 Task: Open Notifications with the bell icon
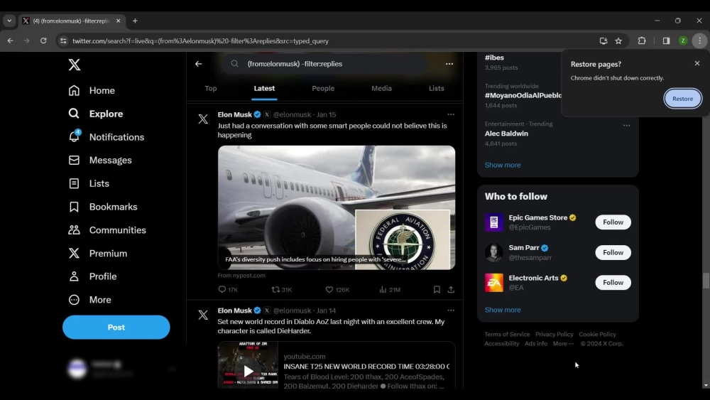[106, 137]
